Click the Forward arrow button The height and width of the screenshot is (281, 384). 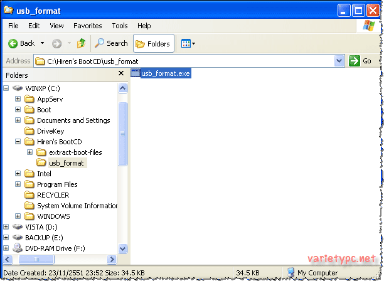point(56,43)
